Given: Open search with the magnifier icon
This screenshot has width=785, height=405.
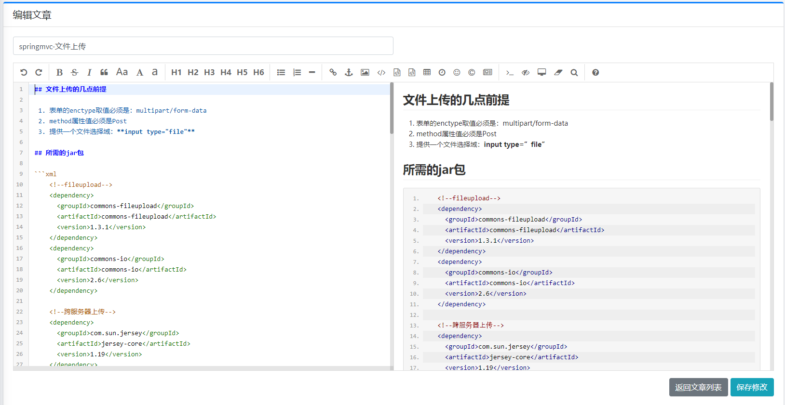Looking at the screenshot, I should point(574,72).
